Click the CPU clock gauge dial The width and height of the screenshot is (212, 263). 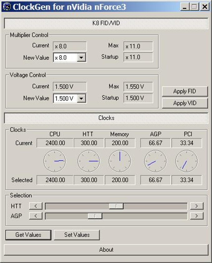click(55, 161)
